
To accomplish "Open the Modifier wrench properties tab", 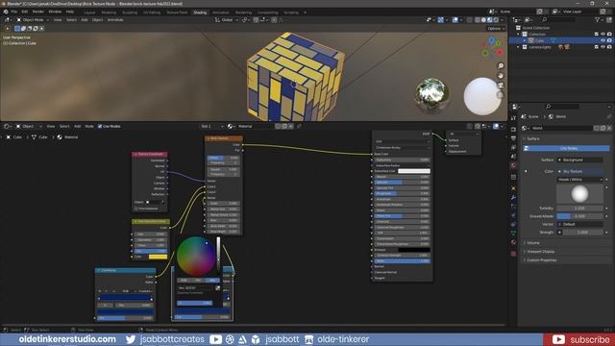I will pyautogui.click(x=513, y=197).
